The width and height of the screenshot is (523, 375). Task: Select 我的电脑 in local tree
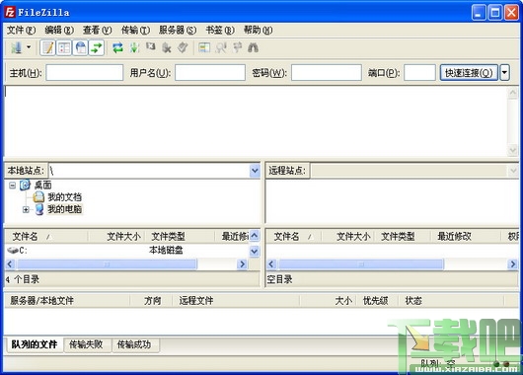[x=64, y=209]
